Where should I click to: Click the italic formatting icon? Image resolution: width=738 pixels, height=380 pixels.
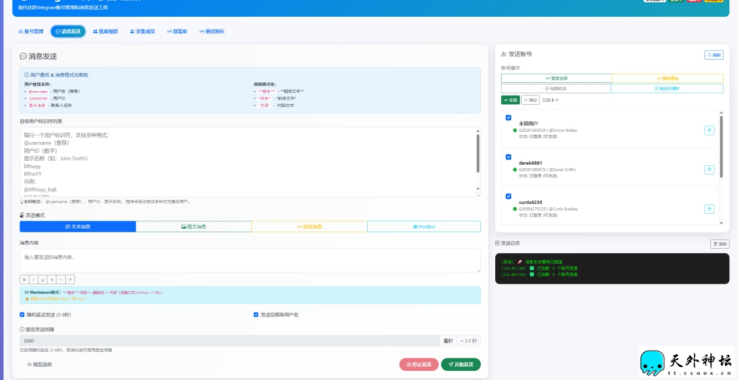33,280
